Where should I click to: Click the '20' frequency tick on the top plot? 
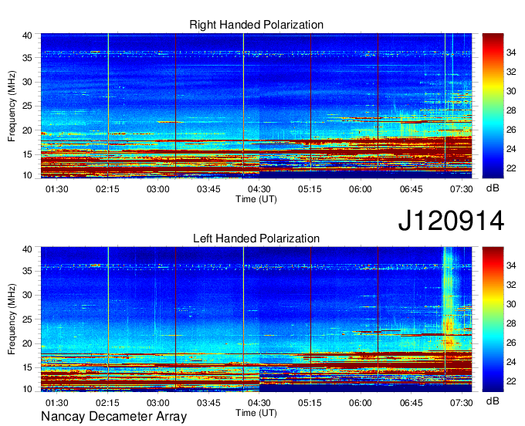click(x=27, y=130)
